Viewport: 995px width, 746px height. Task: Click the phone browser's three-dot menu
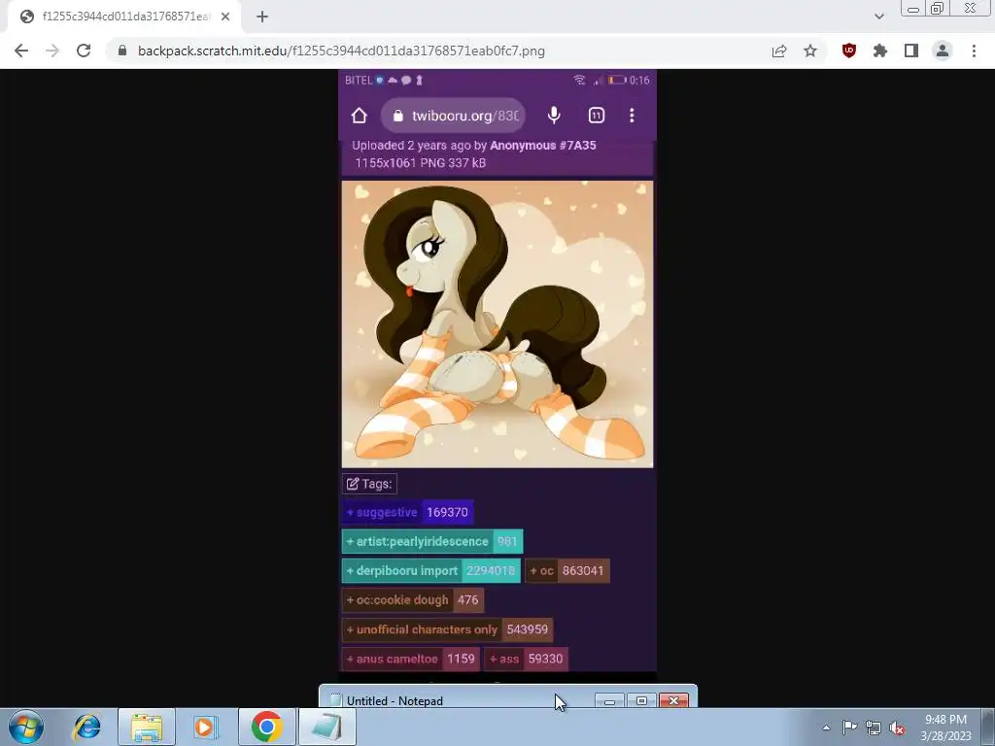point(632,116)
